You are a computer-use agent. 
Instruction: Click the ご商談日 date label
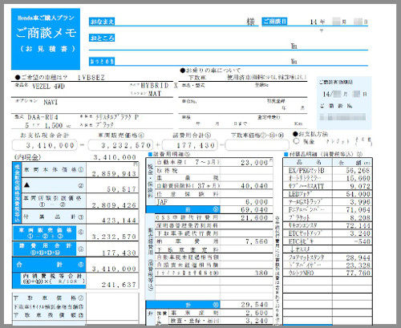[x=274, y=21]
